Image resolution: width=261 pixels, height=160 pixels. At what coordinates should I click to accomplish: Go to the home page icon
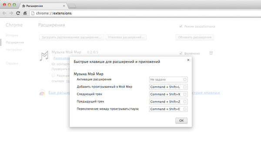(x=25, y=13)
